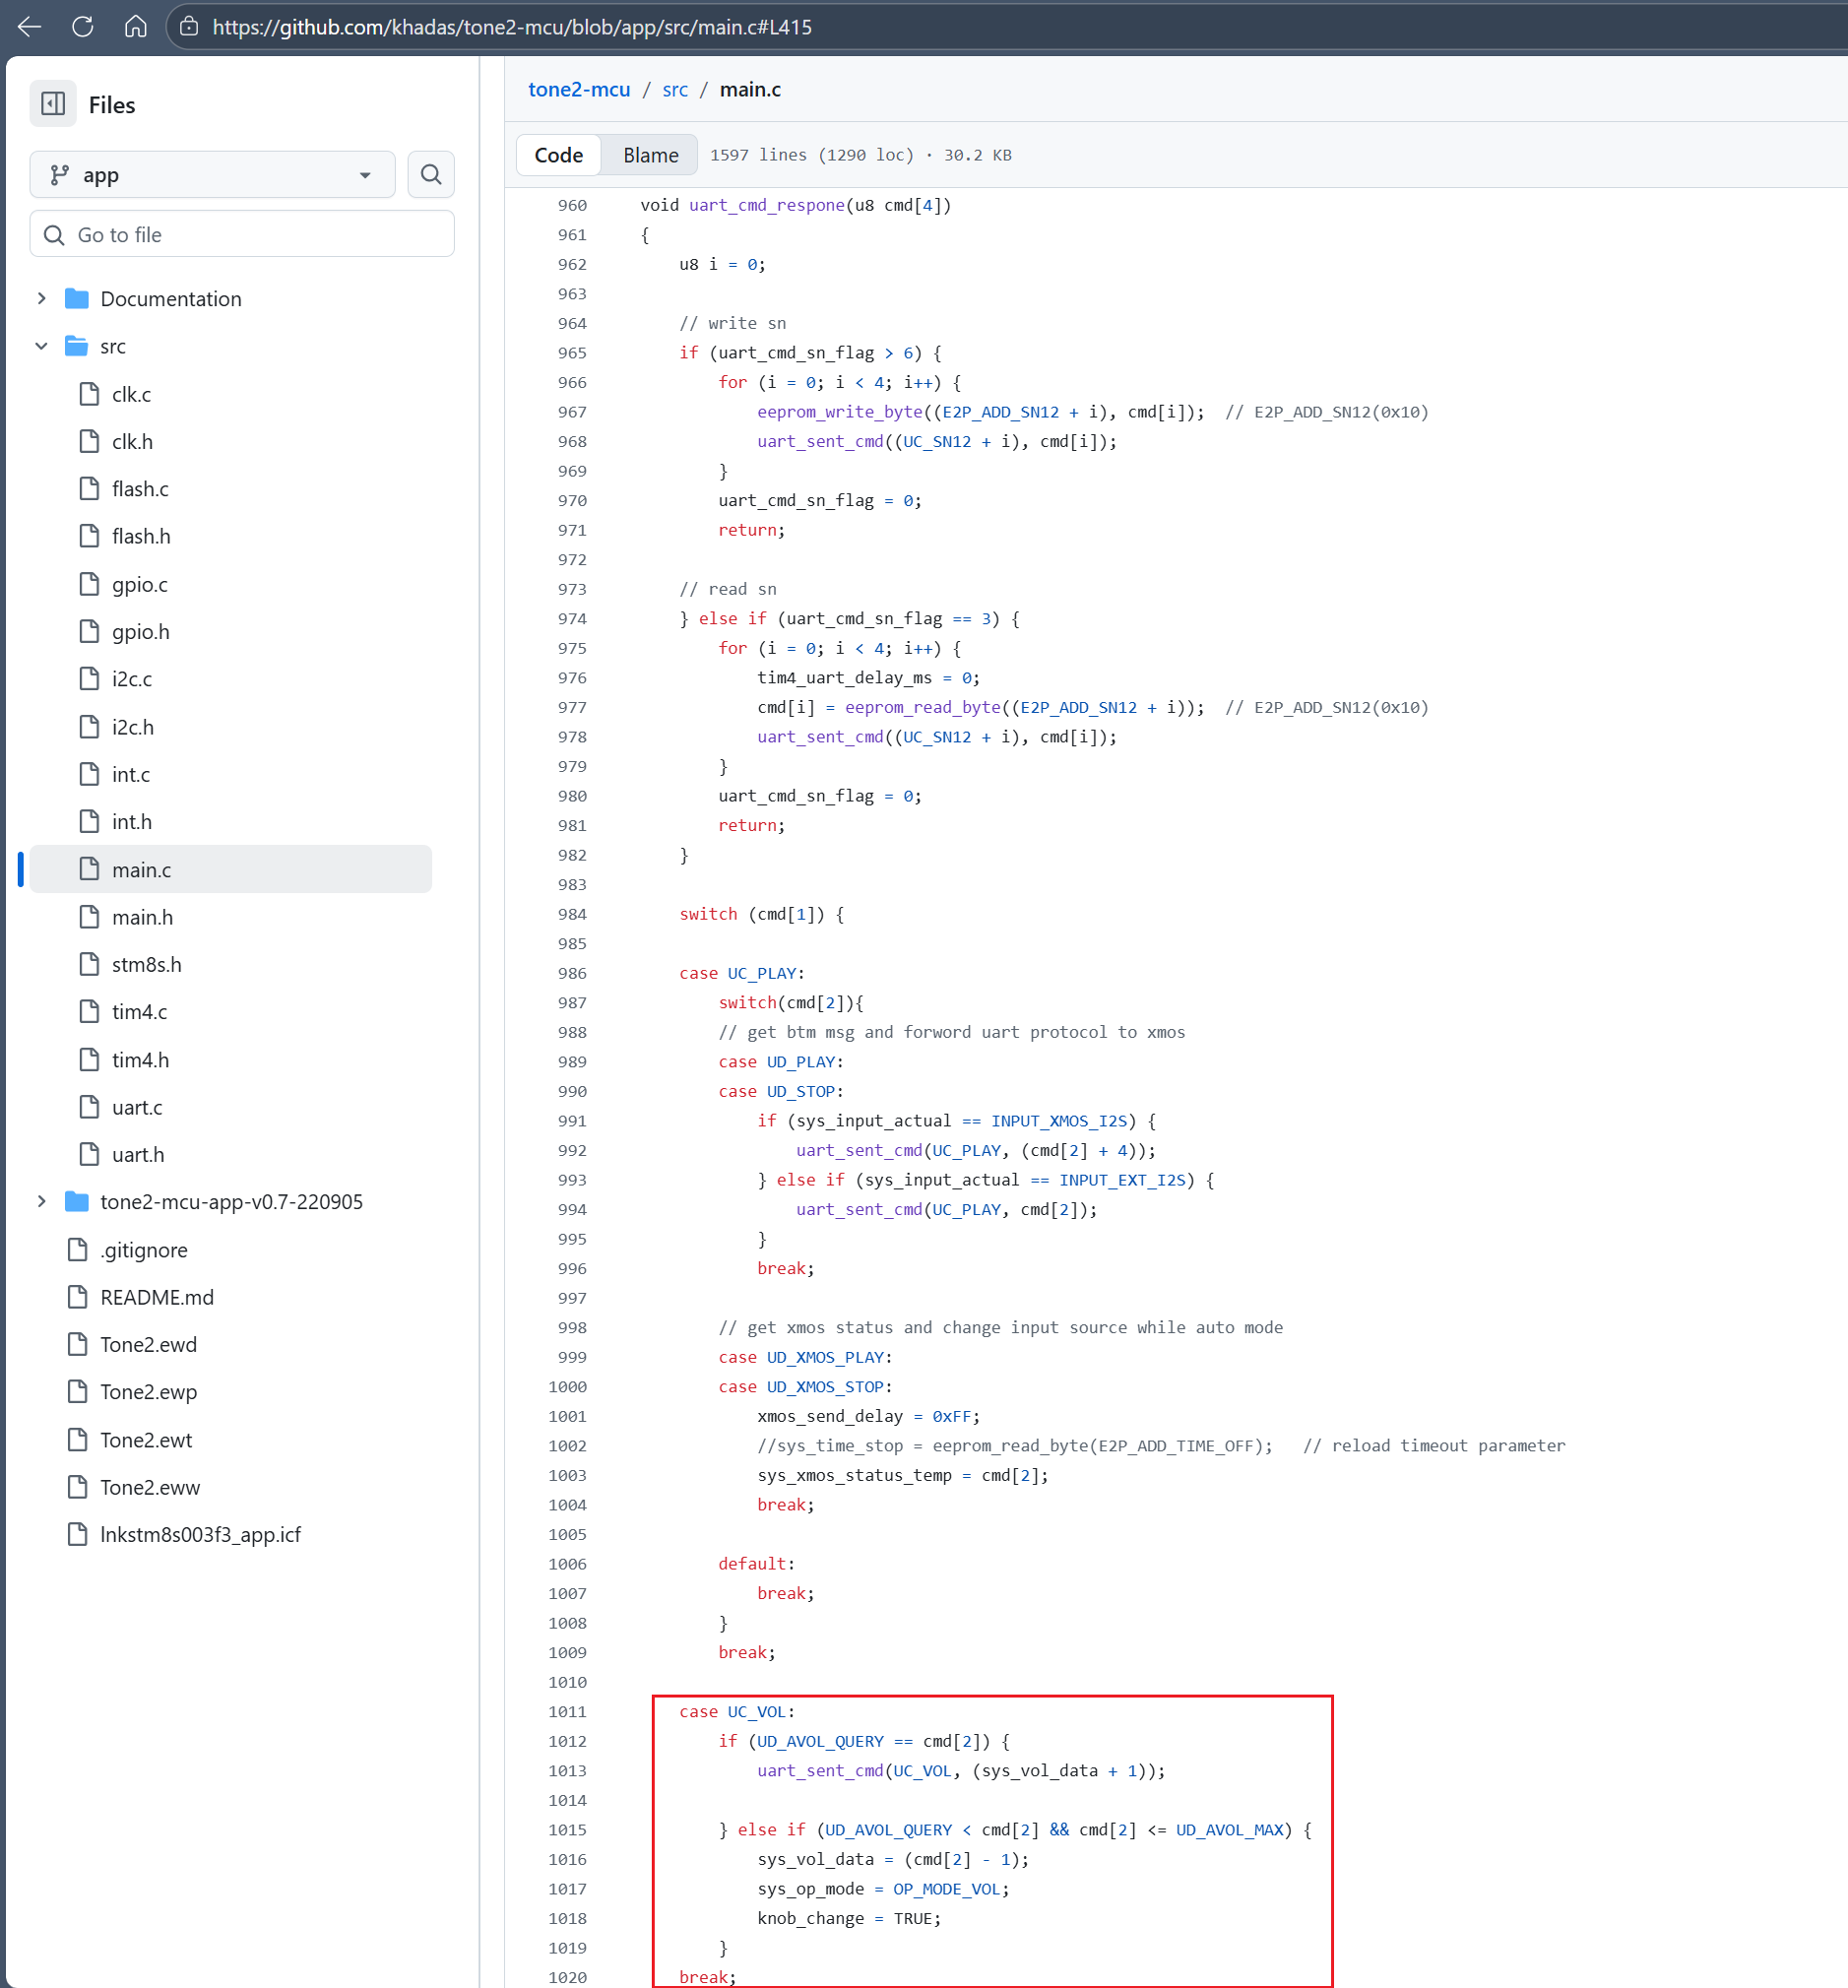The height and width of the screenshot is (1988, 1848).
Task: Select main.h in the file tree
Action: [142, 917]
